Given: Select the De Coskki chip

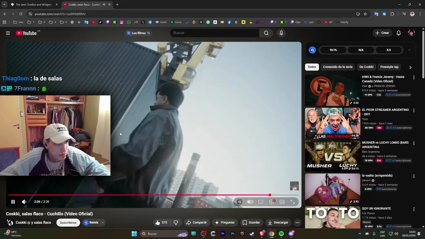Looking at the screenshot, I should [x=366, y=67].
